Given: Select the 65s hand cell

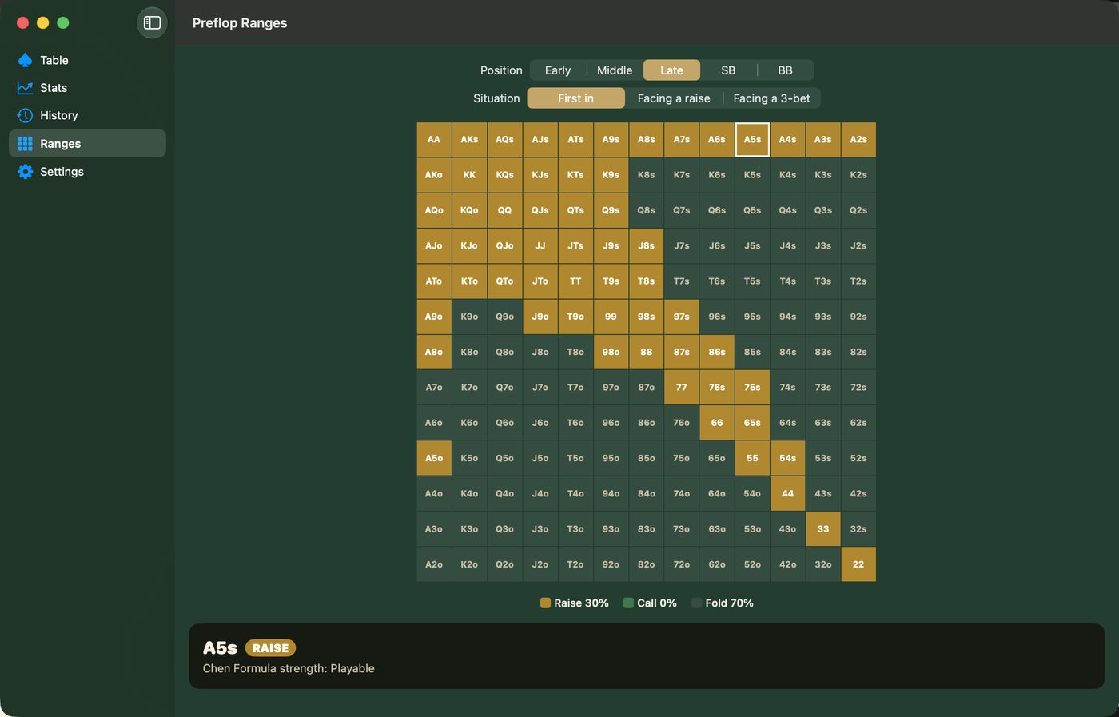Looking at the screenshot, I should tap(752, 423).
